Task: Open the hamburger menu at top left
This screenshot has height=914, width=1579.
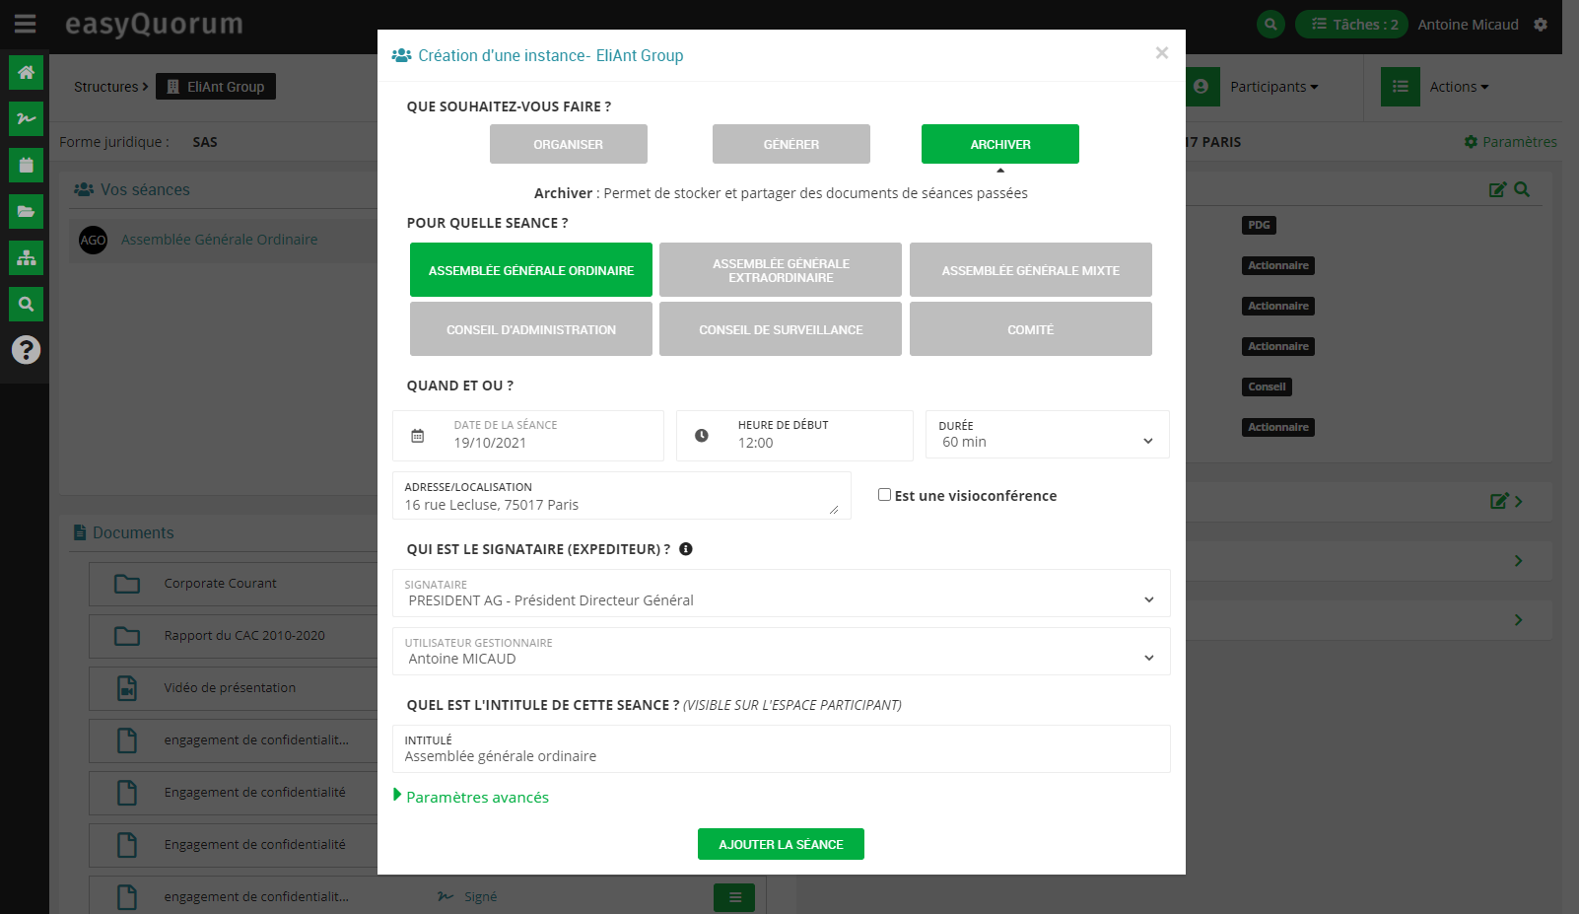Action: pyautogui.click(x=25, y=24)
